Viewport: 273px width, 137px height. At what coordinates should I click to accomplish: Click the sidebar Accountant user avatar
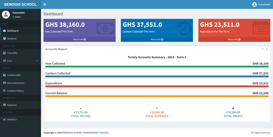coord(6,14)
